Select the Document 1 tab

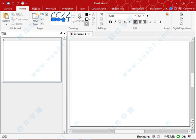(80, 34)
